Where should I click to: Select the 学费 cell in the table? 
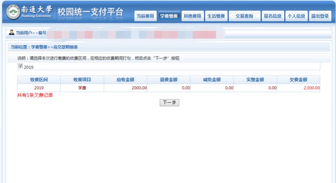point(82,88)
